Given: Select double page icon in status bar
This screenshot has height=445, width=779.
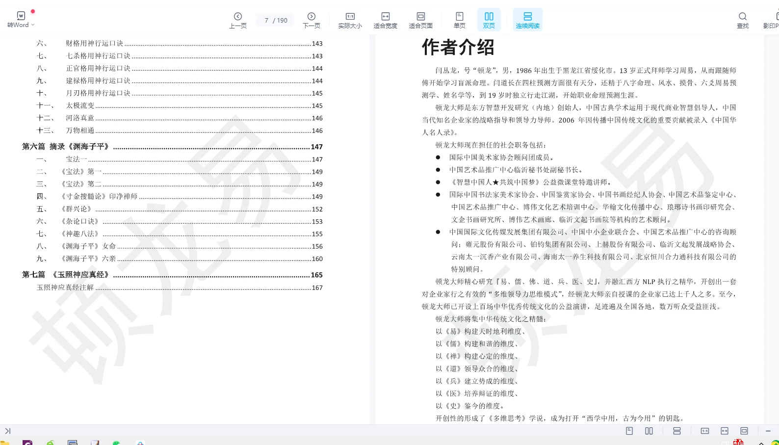Looking at the screenshot, I should (x=649, y=431).
